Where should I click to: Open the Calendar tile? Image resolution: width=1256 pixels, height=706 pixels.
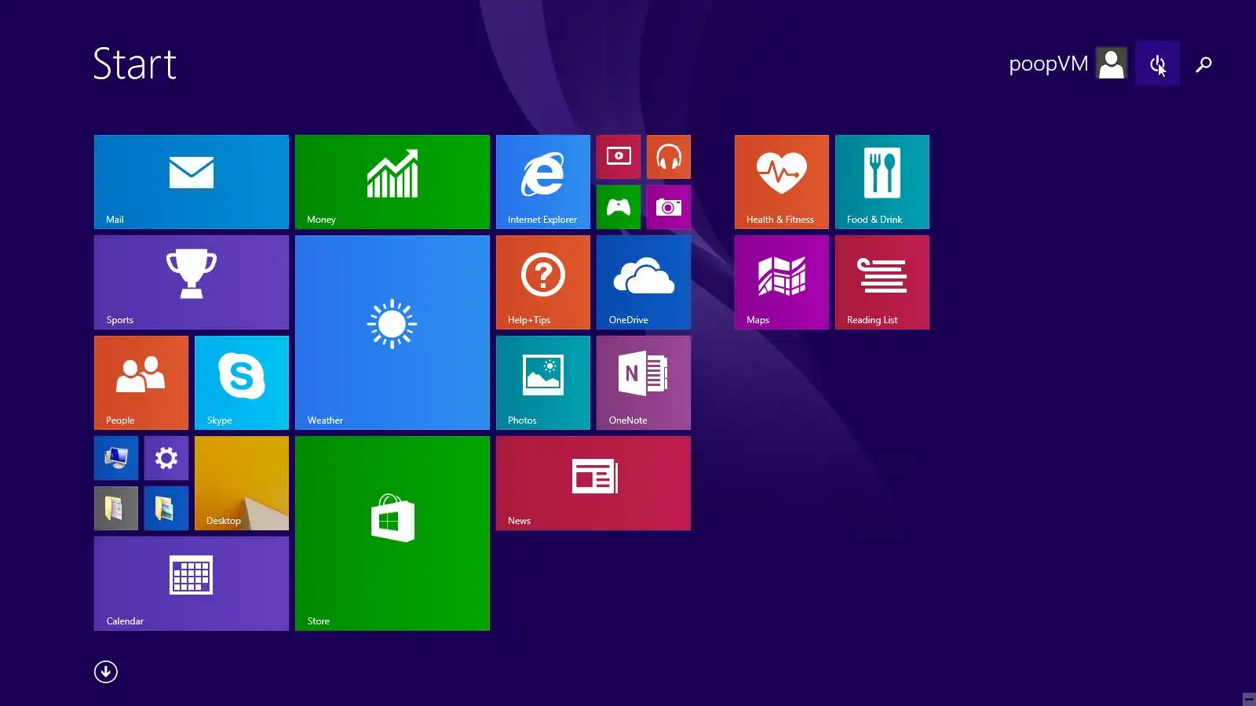192,584
